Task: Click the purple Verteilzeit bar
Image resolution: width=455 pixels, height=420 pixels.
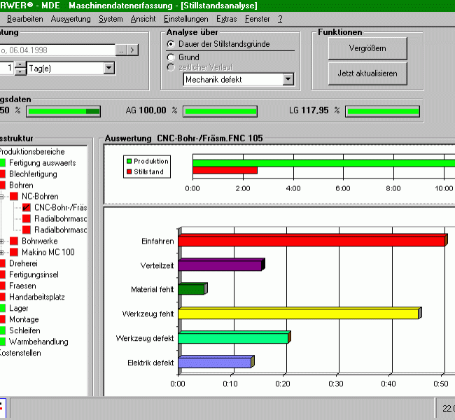Action: point(220,265)
